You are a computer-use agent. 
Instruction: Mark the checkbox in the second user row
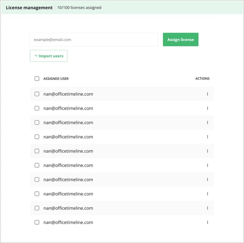[x=37, y=108]
